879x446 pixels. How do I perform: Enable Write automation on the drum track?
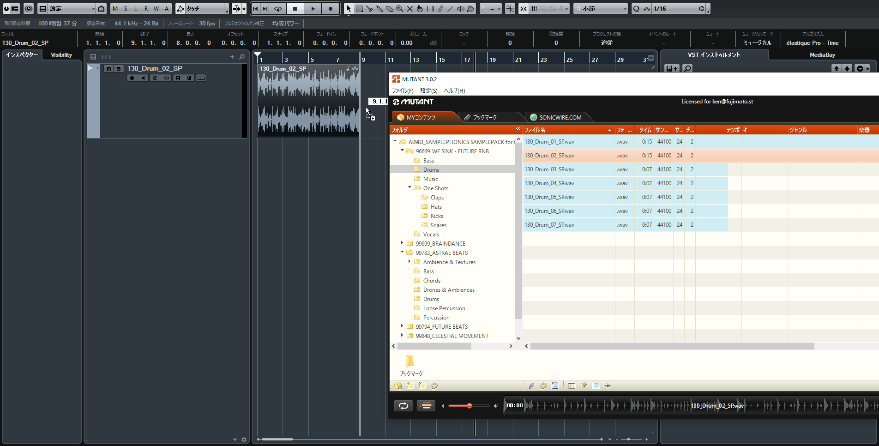point(189,78)
